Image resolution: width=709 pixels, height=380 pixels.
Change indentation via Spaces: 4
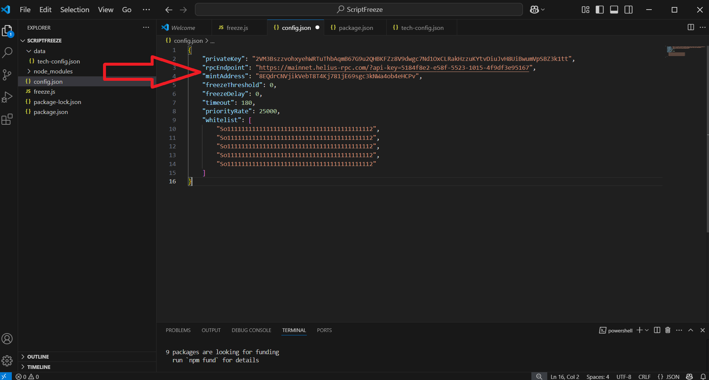597,377
